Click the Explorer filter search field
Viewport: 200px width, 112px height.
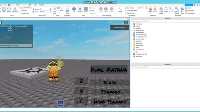(165, 21)
